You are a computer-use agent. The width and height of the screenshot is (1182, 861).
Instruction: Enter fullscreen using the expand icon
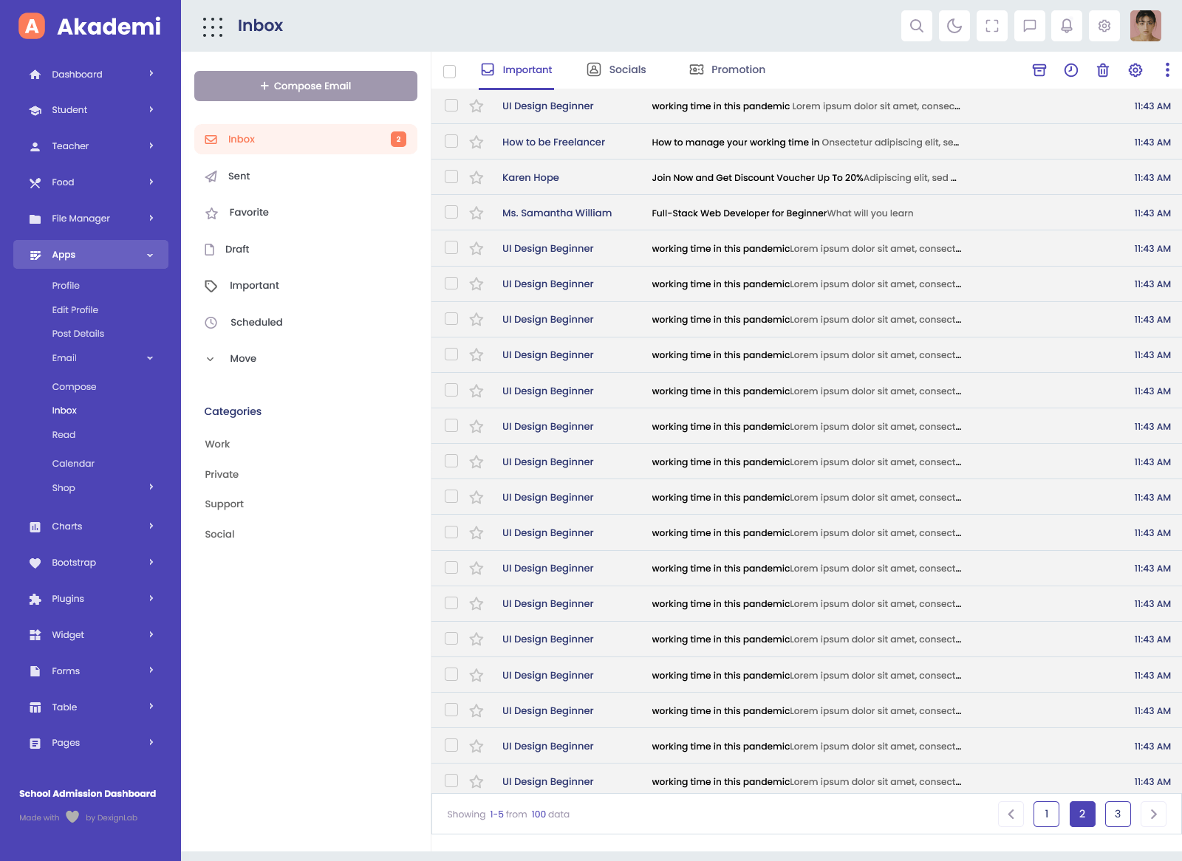click(991, 26)
